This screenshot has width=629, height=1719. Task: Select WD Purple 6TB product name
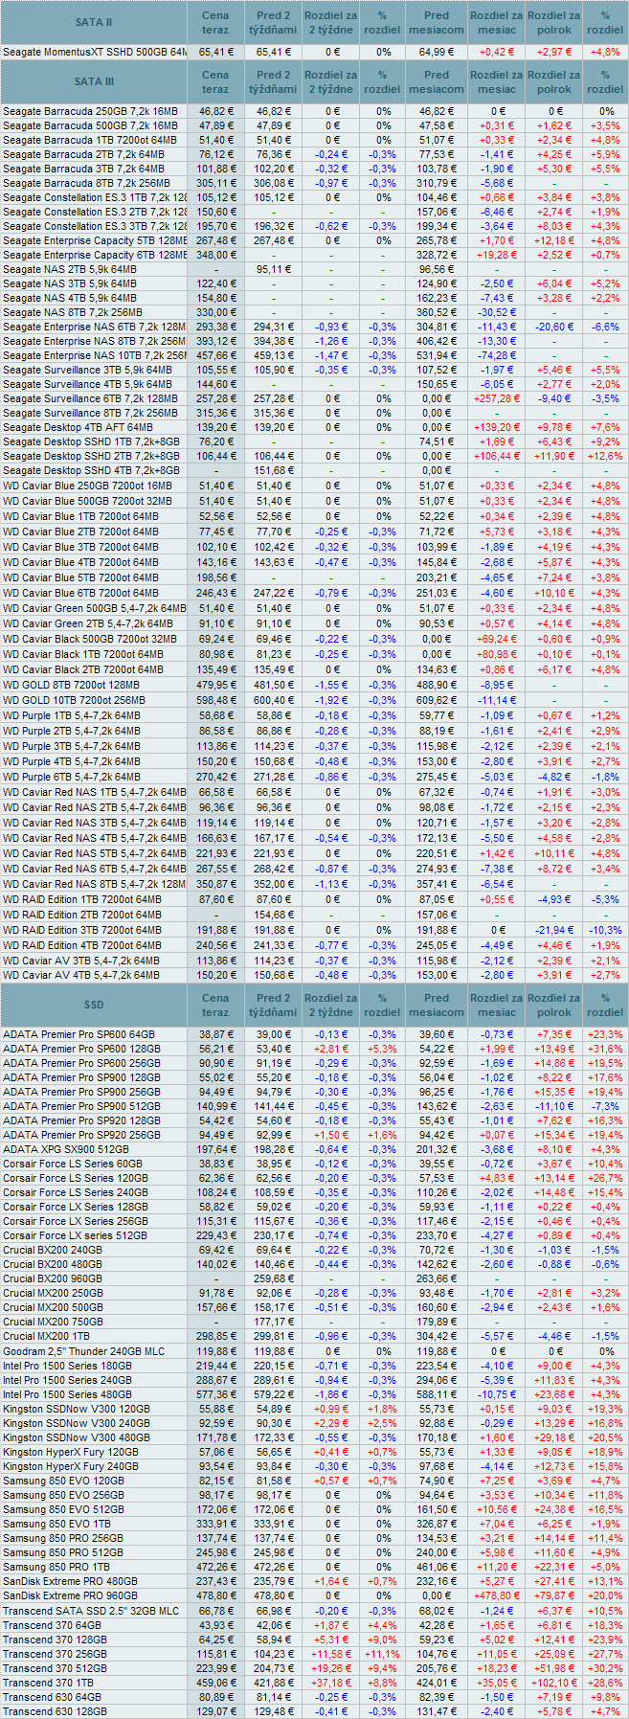click(x=72, y=777)
